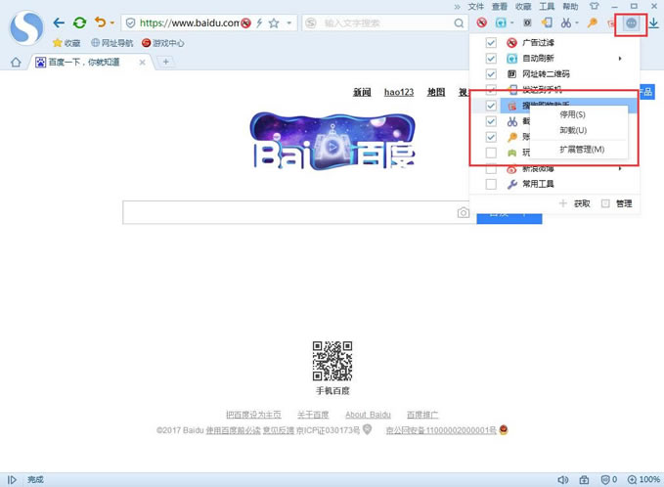
Task: Click the ad-block icon in address bar
Action: click(246, 22)
